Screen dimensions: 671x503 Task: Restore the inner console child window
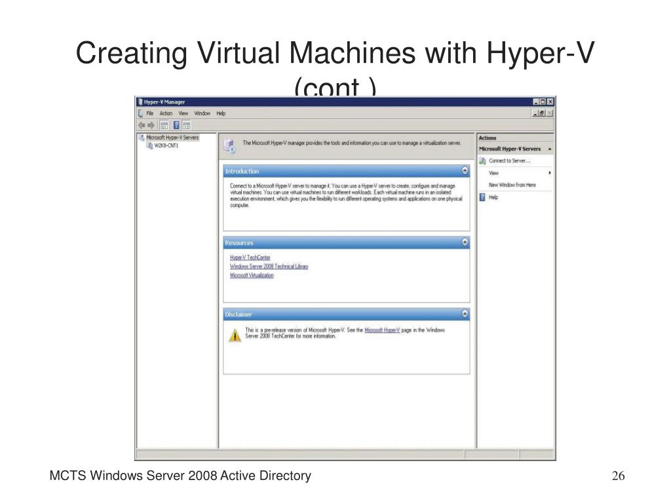click(x=542, y=113)
